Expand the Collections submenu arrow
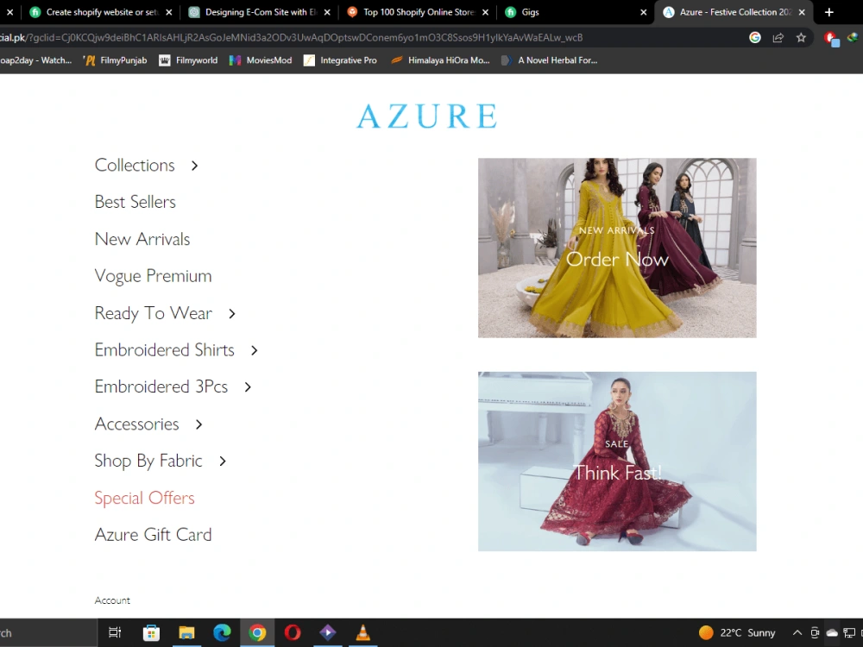The image size is (863, 647). click(194, 166)
